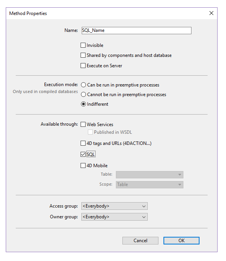Confirm with the OK button

(x=181, y=241)
